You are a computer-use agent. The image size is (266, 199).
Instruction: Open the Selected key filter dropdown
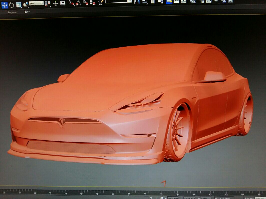(260, 198)
